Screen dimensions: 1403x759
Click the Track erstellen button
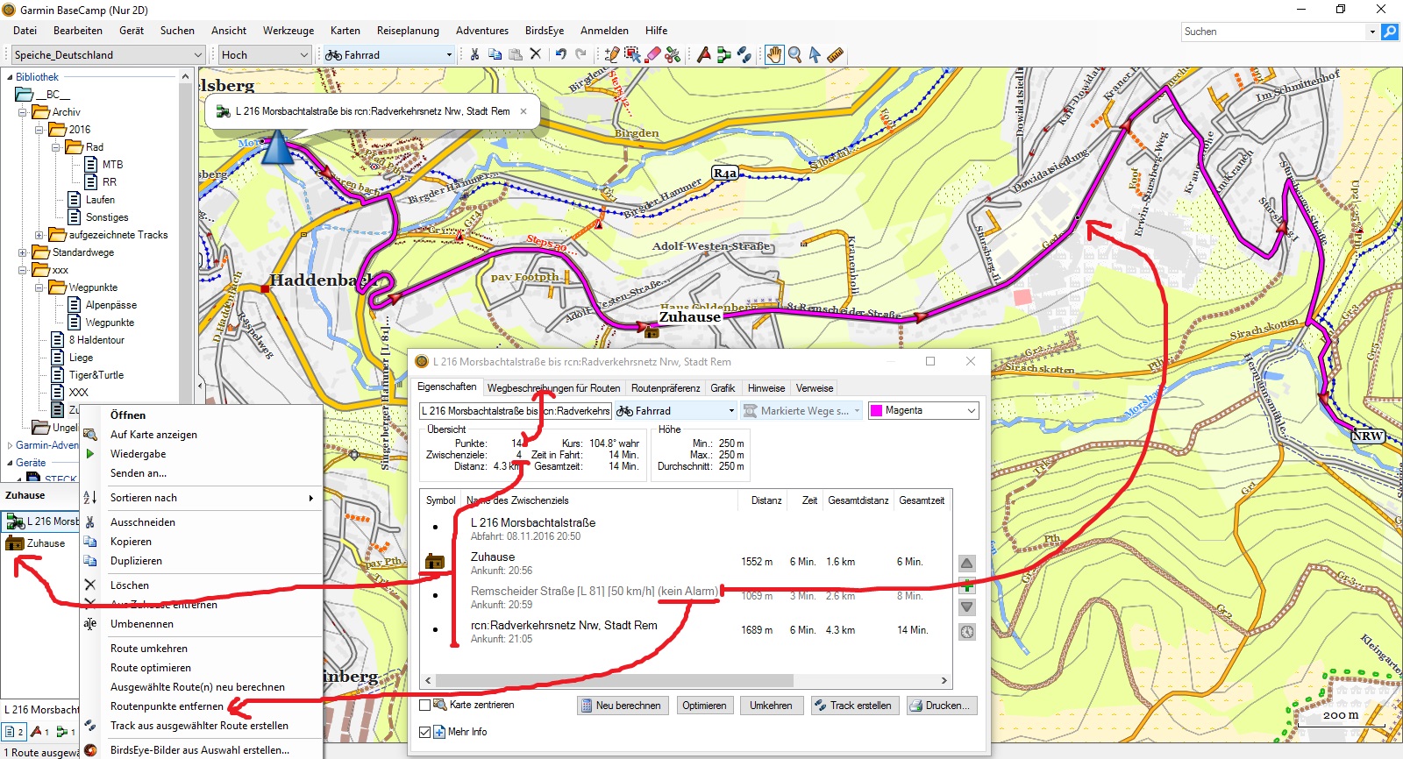point(854,706)
